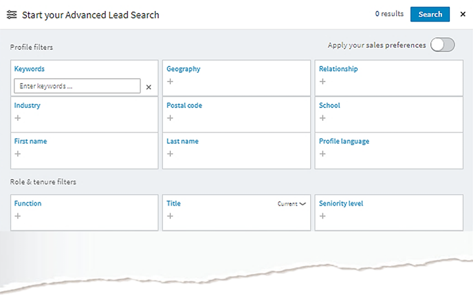Add a Geography filter with plus icon
The height and width of the screenshot is (295, 473).
[x=170, y=81]
